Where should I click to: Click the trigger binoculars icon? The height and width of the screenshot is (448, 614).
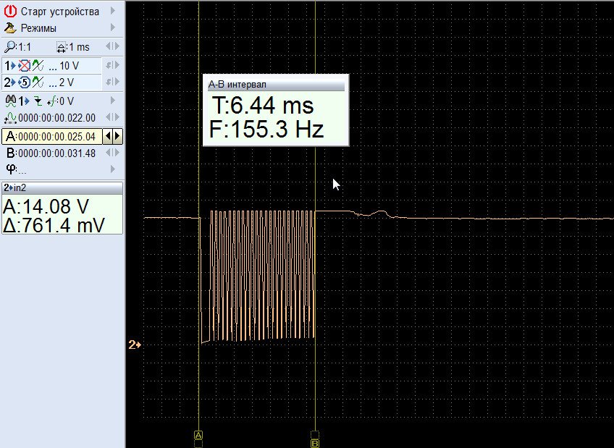point(10,101)
